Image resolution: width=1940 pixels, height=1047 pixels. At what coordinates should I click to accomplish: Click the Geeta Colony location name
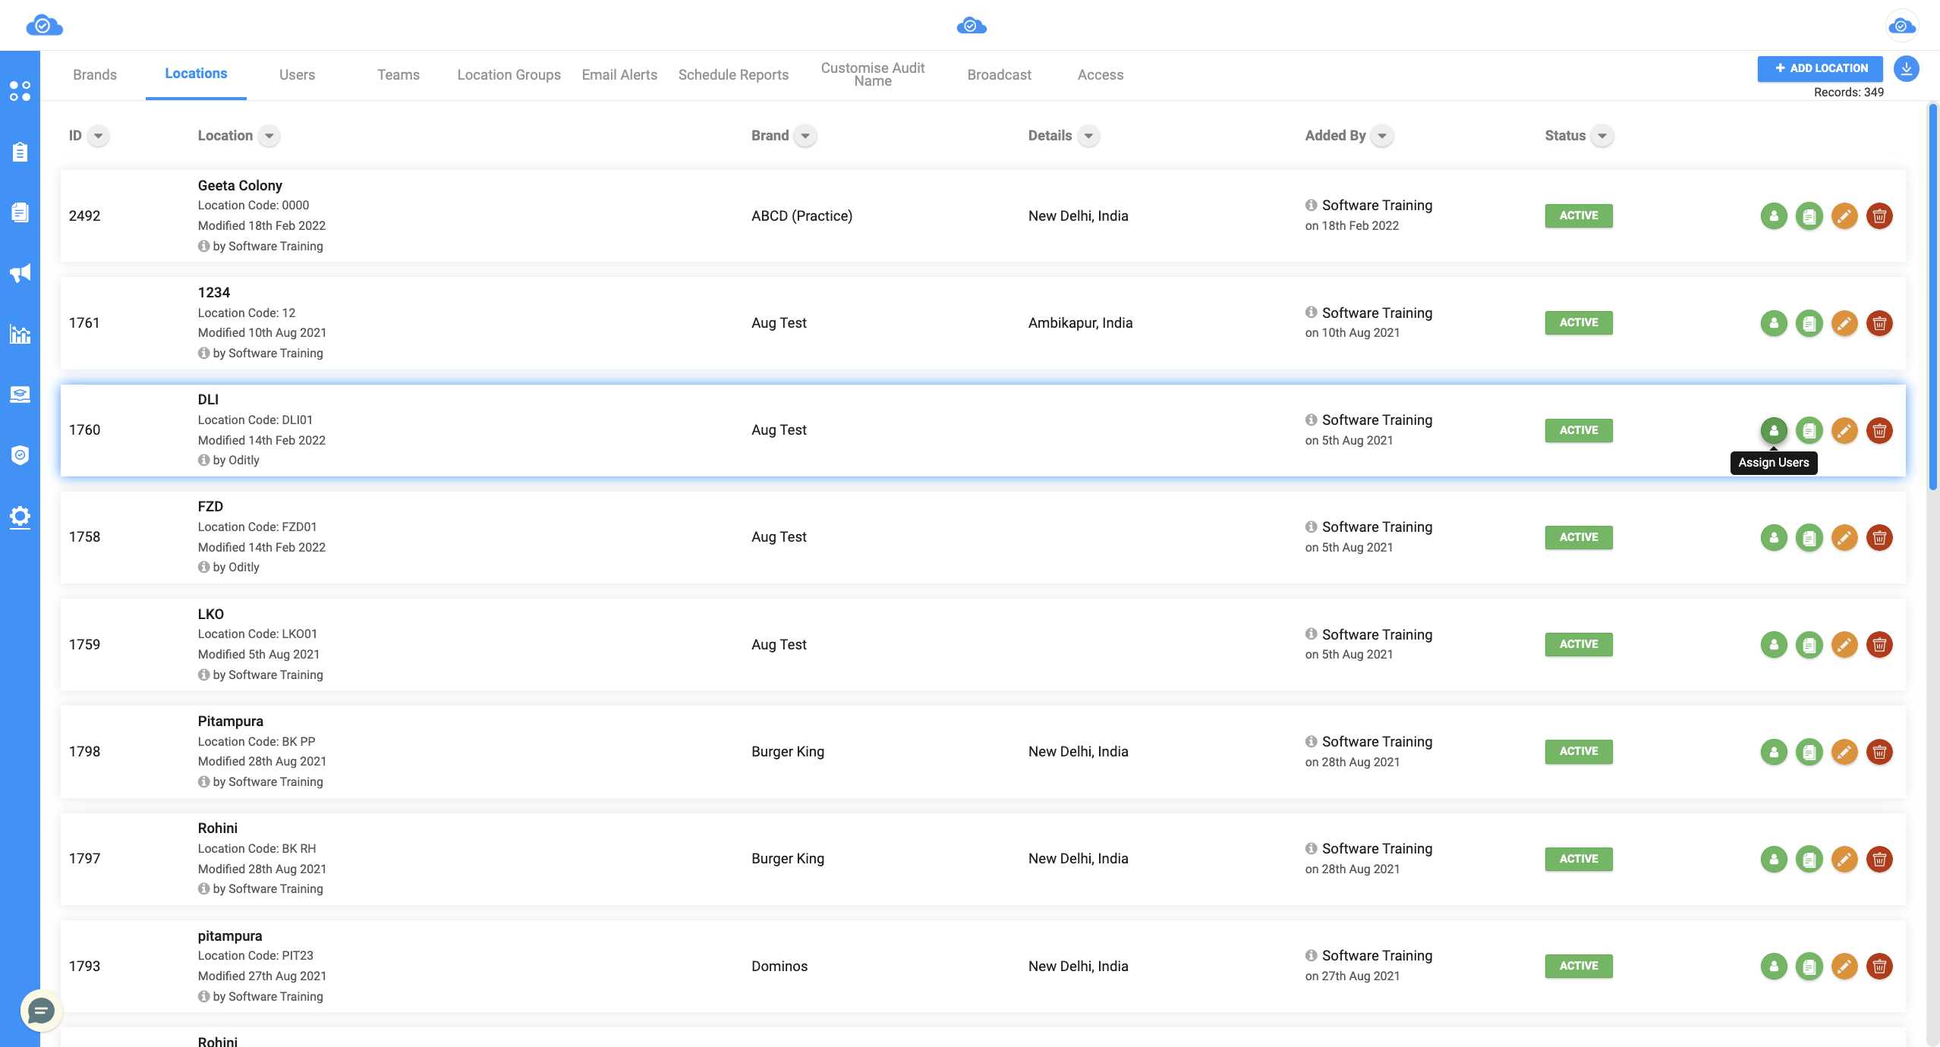coord(240,185)
